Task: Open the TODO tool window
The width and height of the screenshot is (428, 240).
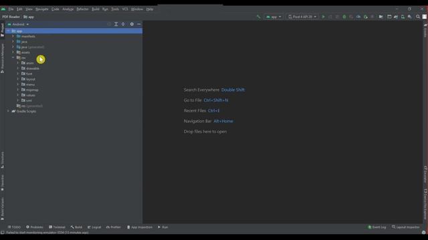Action: (14, 227)
